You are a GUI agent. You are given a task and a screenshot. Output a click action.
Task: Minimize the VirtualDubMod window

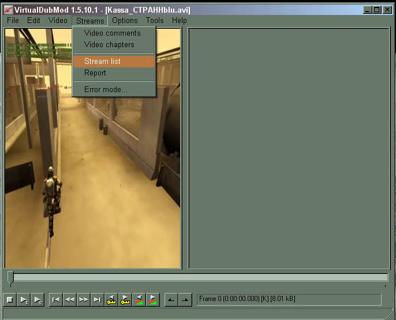[x=368, y=10]
